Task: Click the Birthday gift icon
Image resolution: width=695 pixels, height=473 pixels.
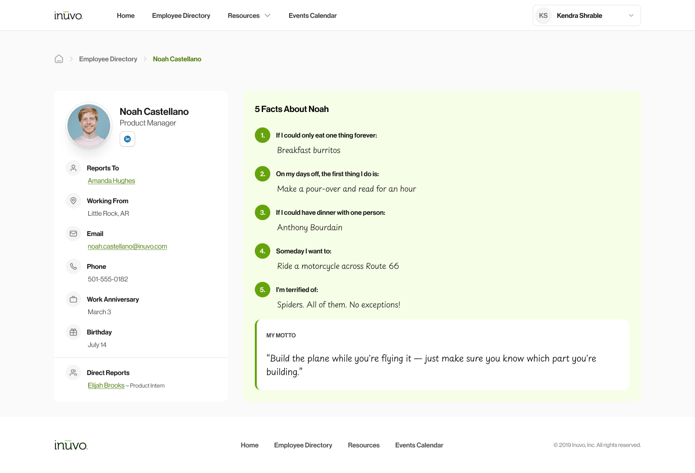Action: point(73,332)
